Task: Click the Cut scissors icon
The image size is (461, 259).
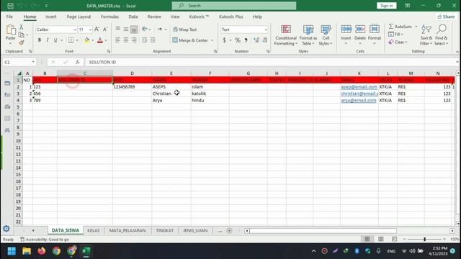Action: (21, 27)
